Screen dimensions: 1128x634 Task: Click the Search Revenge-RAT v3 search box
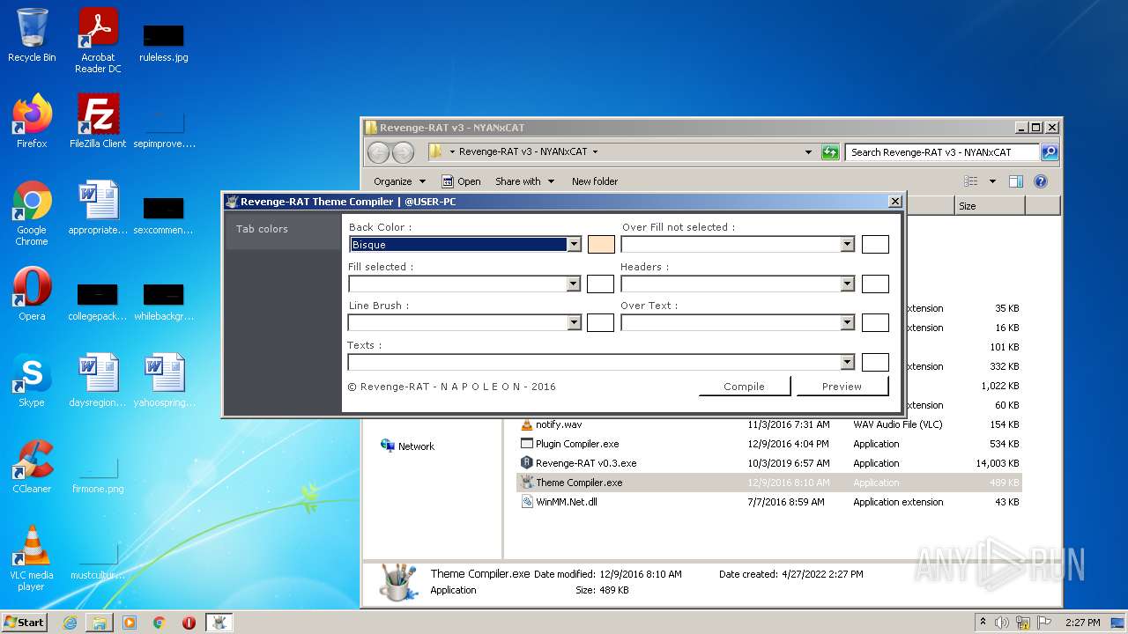942,152
